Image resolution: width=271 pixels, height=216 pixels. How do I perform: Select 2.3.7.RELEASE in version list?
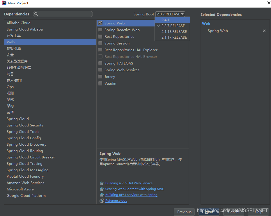(x=172, y=26)
